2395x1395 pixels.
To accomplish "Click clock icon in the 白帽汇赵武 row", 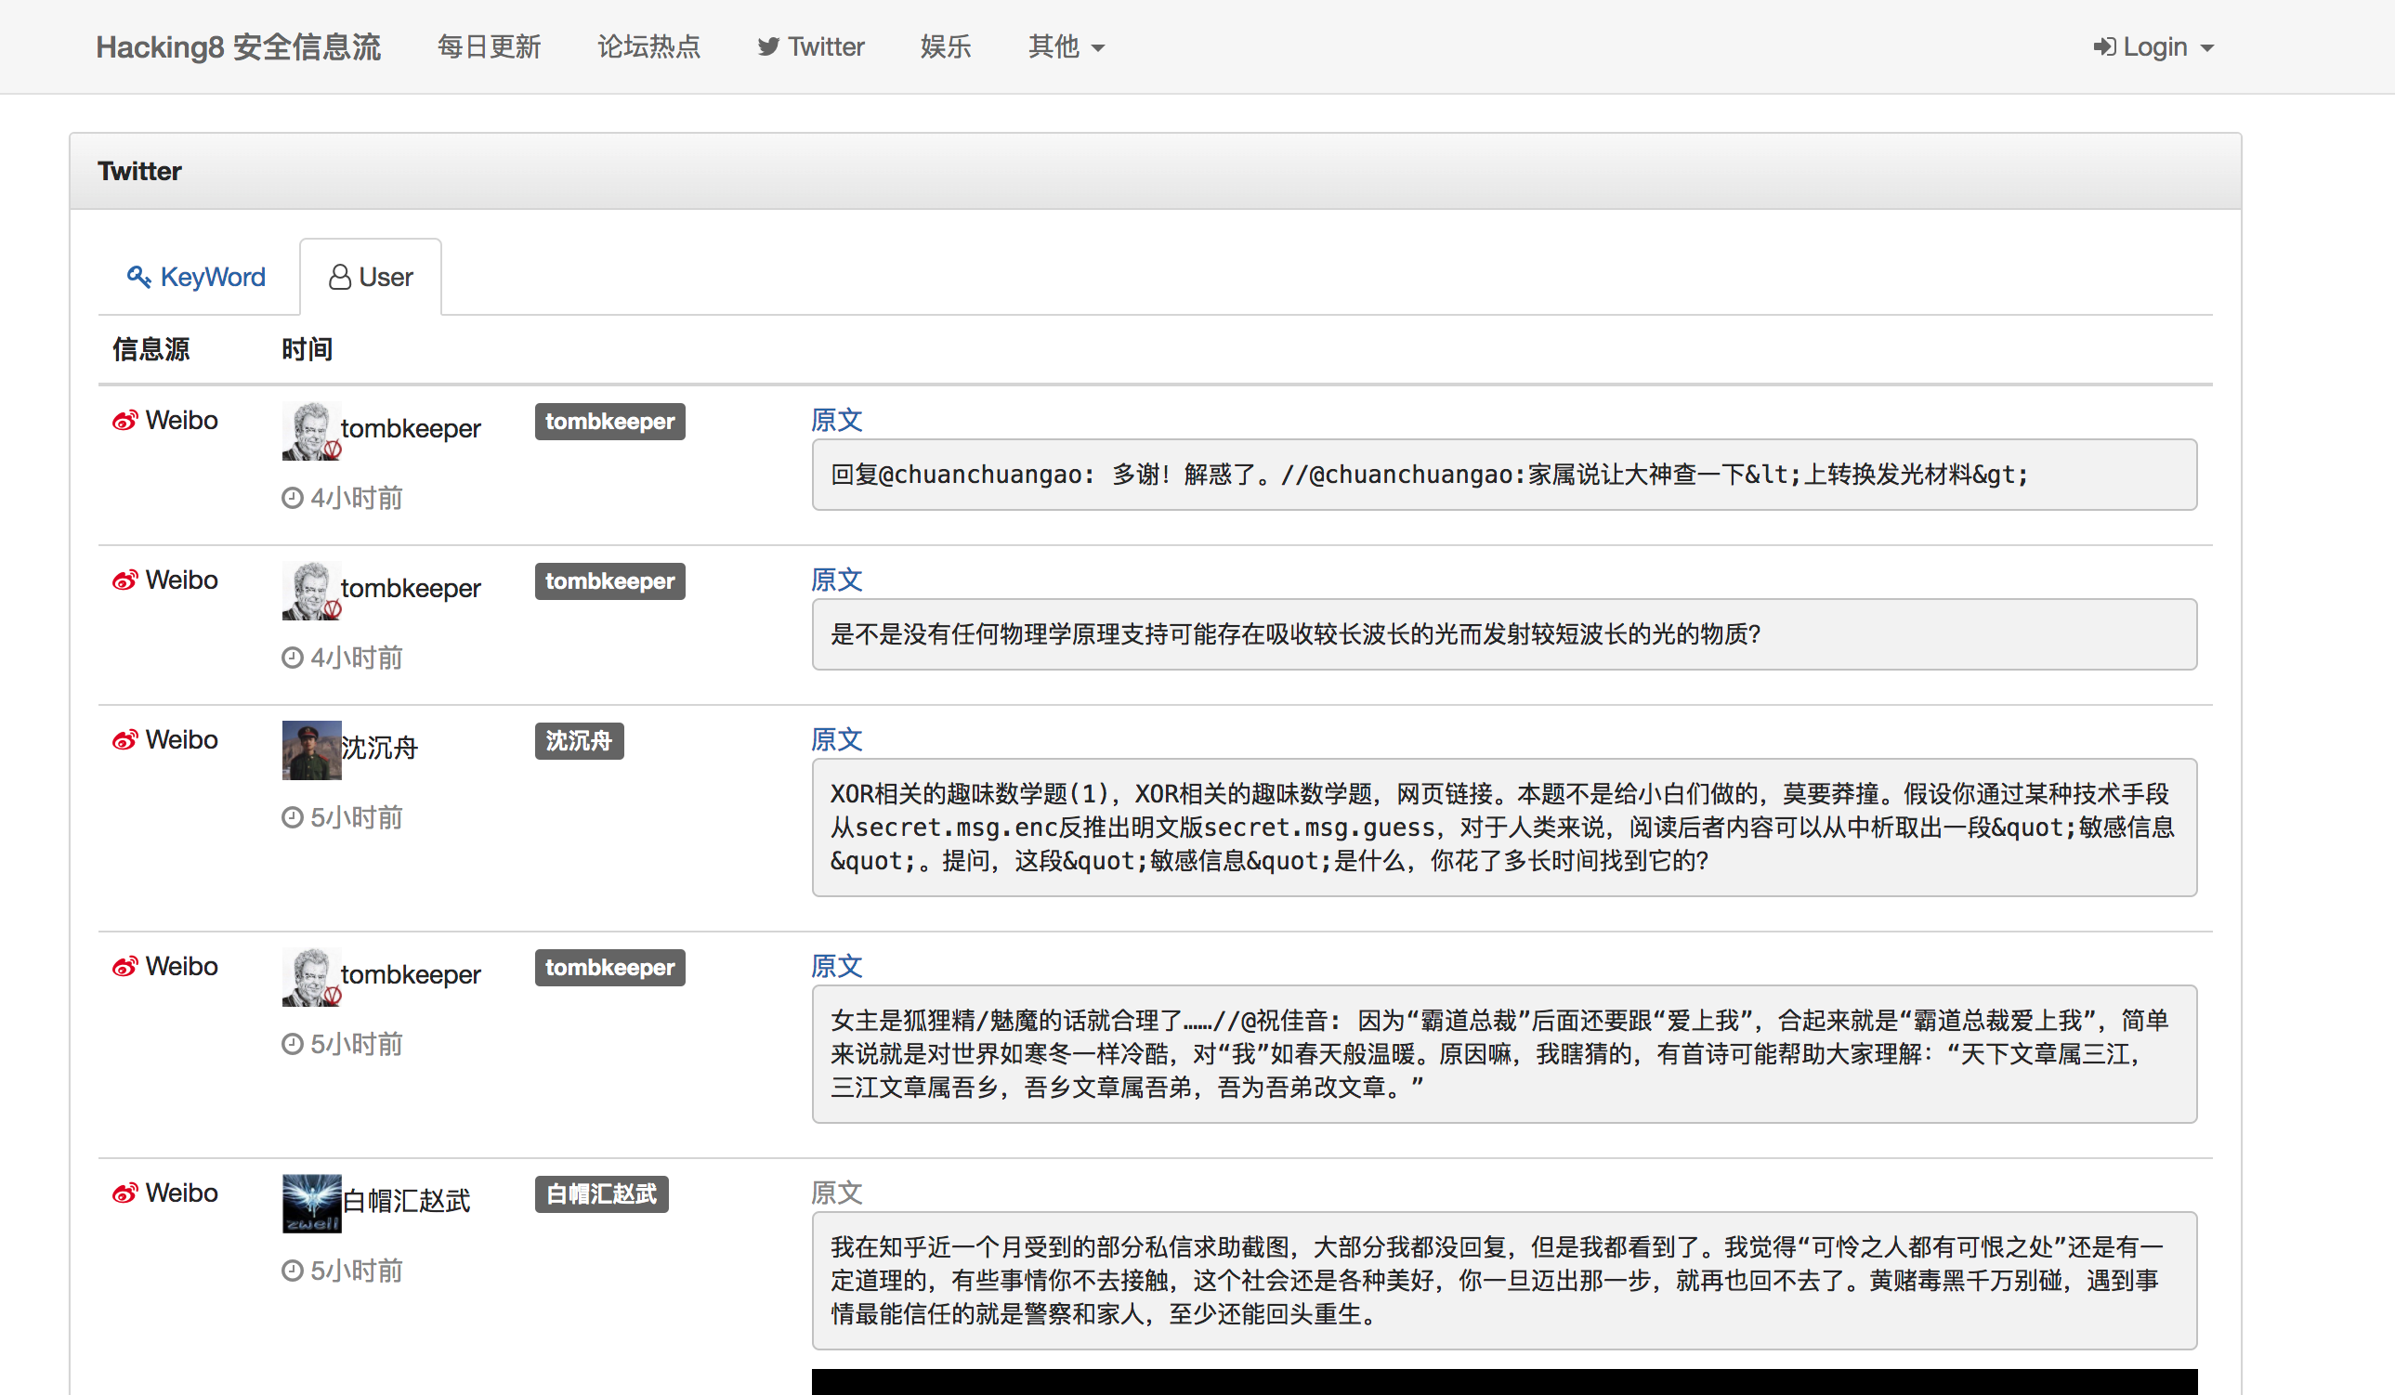I will pyautogui.click(x=292, y=1271).
